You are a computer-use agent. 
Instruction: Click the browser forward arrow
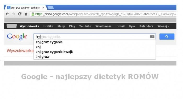point(14,14)
